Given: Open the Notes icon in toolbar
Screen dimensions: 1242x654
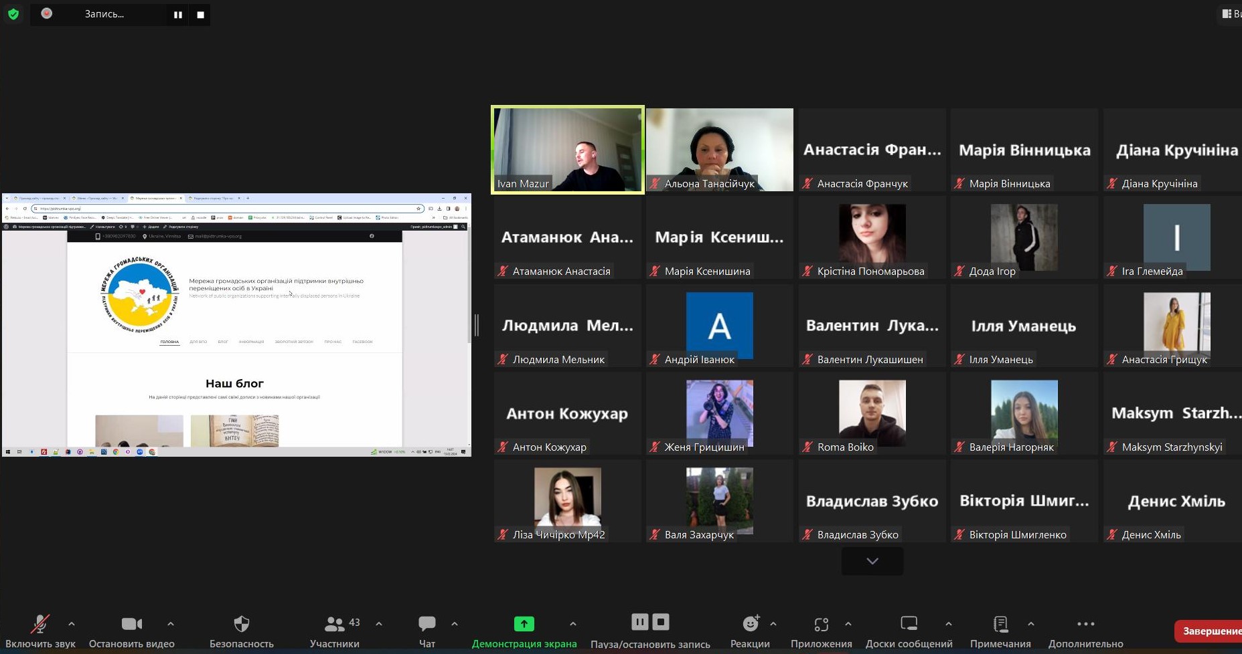Looking at the screenshot, I should point(1000,625).
